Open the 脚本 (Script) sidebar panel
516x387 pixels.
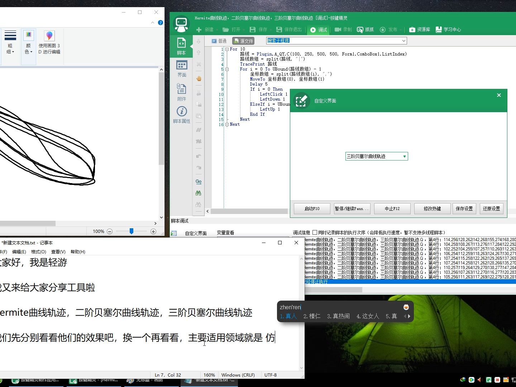point(181,46)
